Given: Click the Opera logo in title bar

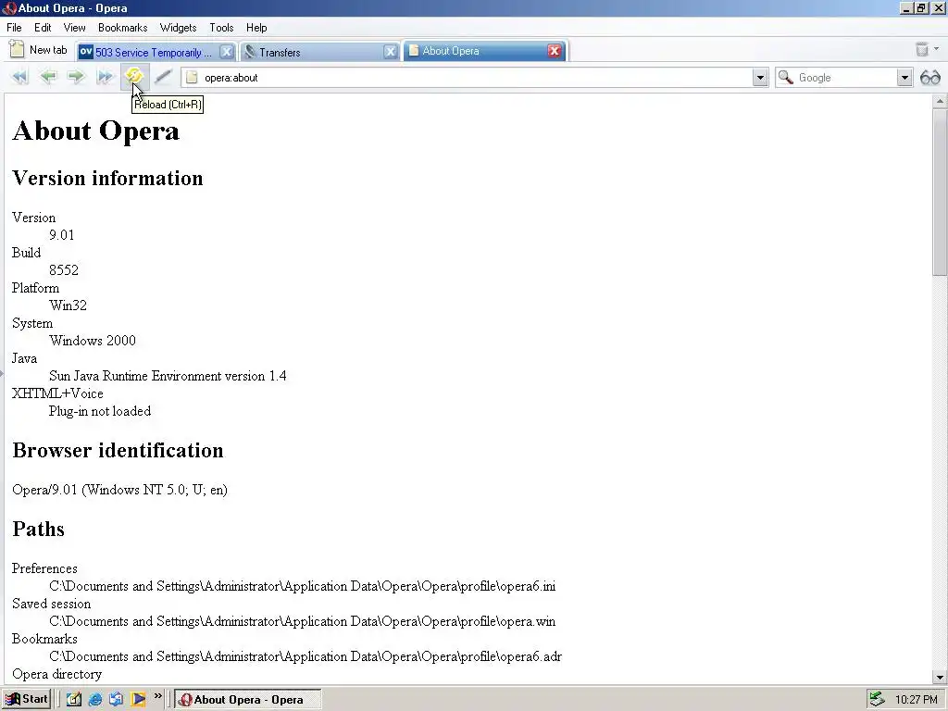Looking at the screenshot, I should [8, 7].
